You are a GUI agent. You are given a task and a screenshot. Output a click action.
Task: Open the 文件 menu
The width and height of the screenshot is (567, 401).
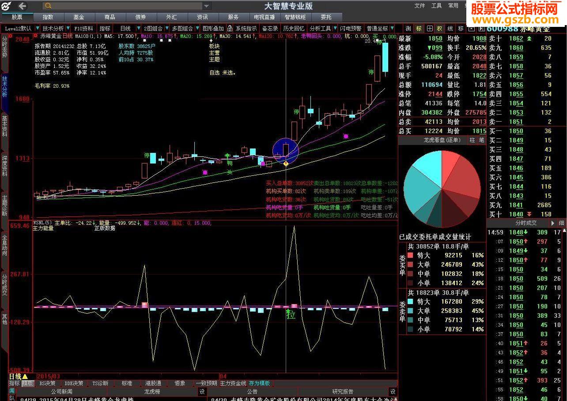point(420,6)
